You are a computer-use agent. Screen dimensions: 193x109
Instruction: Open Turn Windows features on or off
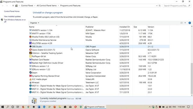coord(15,21)
